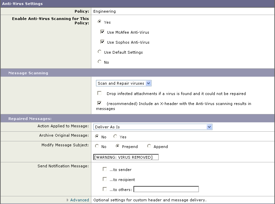Select Prepend for Modify Message Subject
The width and height of the screenshot is (275, 204).
coord(117,146)
